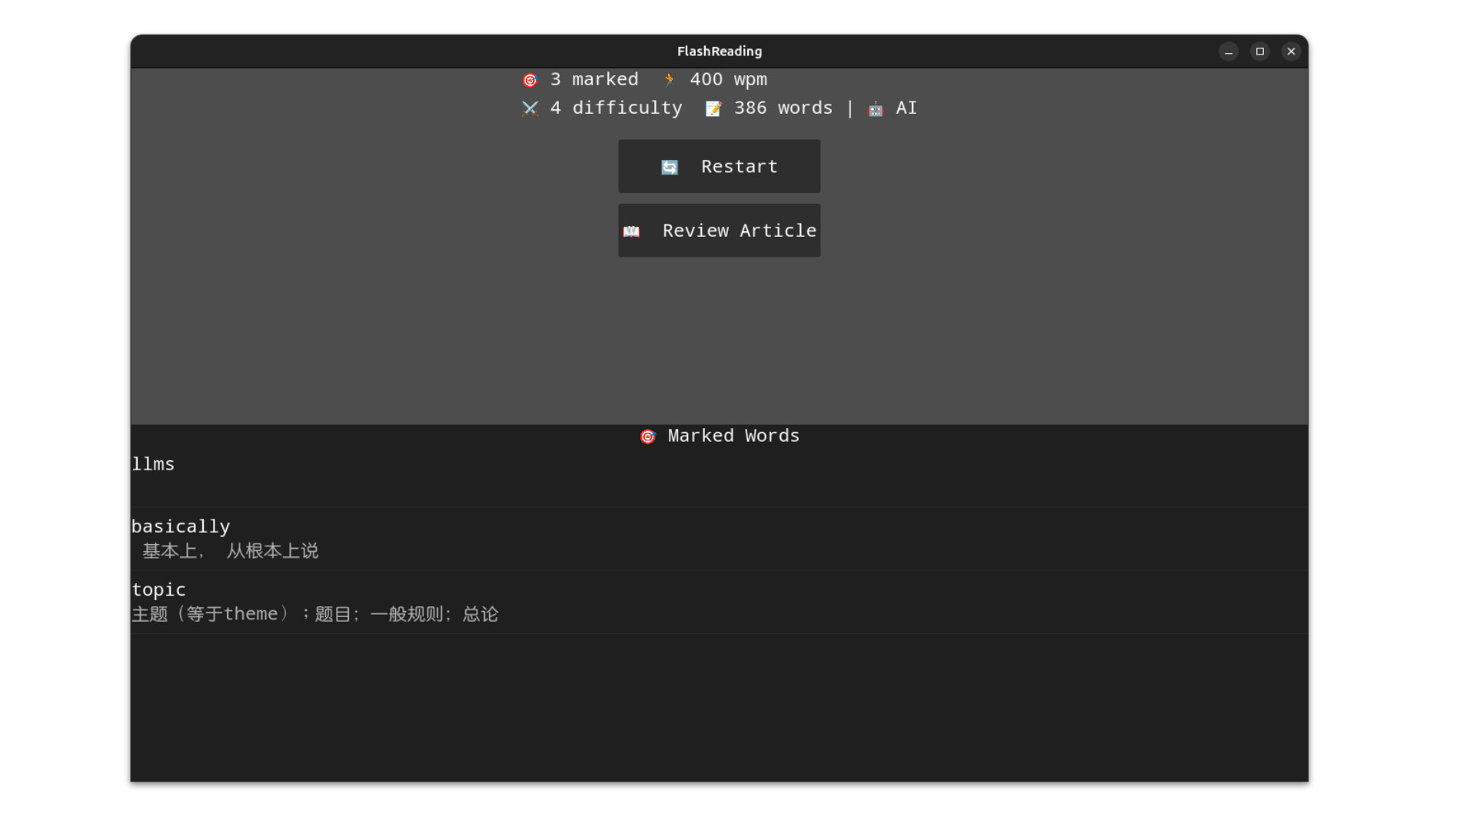
Task: Click the crossed swords difficulty icon
Action: pos(530,108)
